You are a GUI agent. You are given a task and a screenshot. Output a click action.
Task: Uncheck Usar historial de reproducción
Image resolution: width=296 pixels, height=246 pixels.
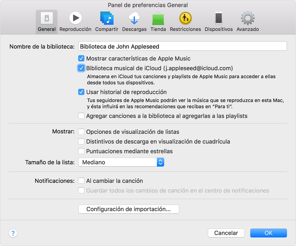pyautogui.click(x=82, y=92)
